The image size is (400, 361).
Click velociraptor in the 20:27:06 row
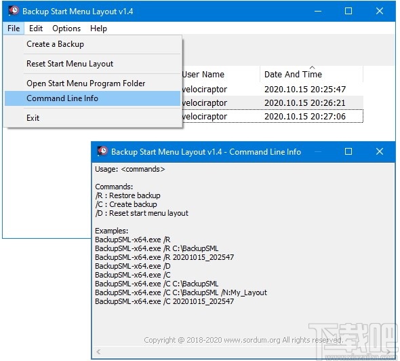point(205,117)
